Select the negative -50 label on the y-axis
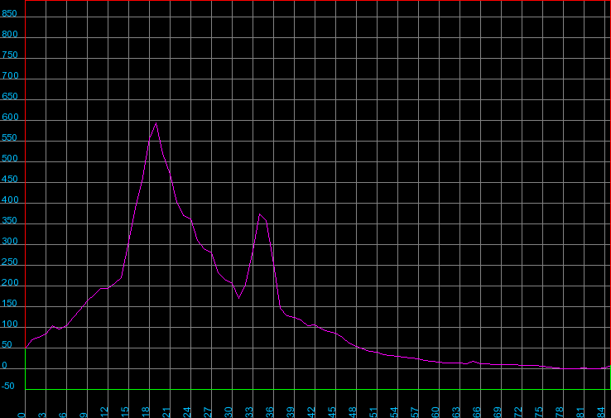611x418 pixels. pos(7,386)
